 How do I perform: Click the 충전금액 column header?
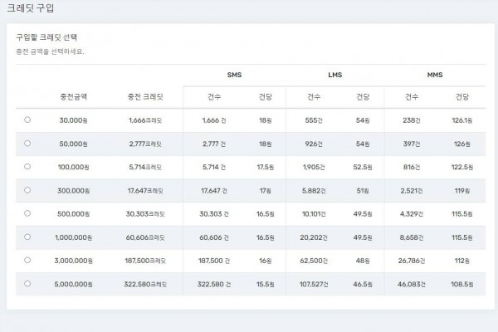[74, 96]
